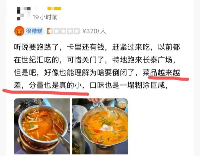Image resolution: width=200 pixels, height=156 pixels.
Task: Click the fifth rating star
Action: (77, 31)
